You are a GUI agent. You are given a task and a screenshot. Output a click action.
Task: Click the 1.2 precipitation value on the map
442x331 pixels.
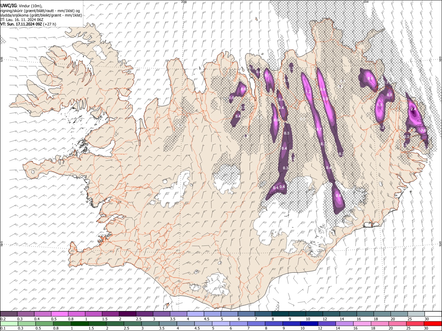coord(308,92)
